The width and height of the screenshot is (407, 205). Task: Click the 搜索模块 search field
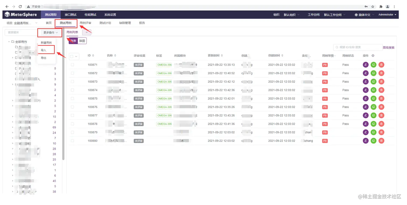click(x=22, y=33)
